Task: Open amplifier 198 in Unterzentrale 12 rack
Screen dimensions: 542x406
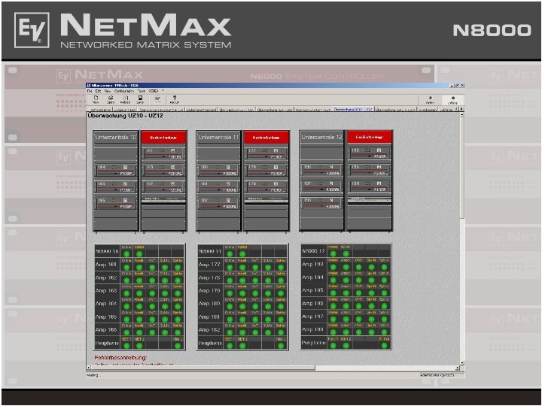Action: coord(321,203)
